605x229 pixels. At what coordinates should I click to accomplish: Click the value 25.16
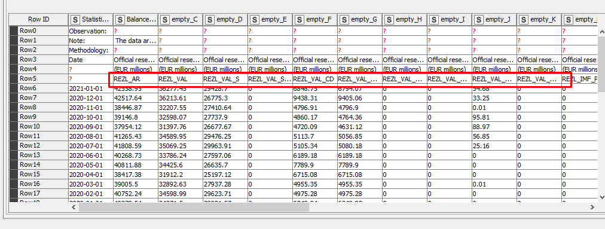pos(494,145)
